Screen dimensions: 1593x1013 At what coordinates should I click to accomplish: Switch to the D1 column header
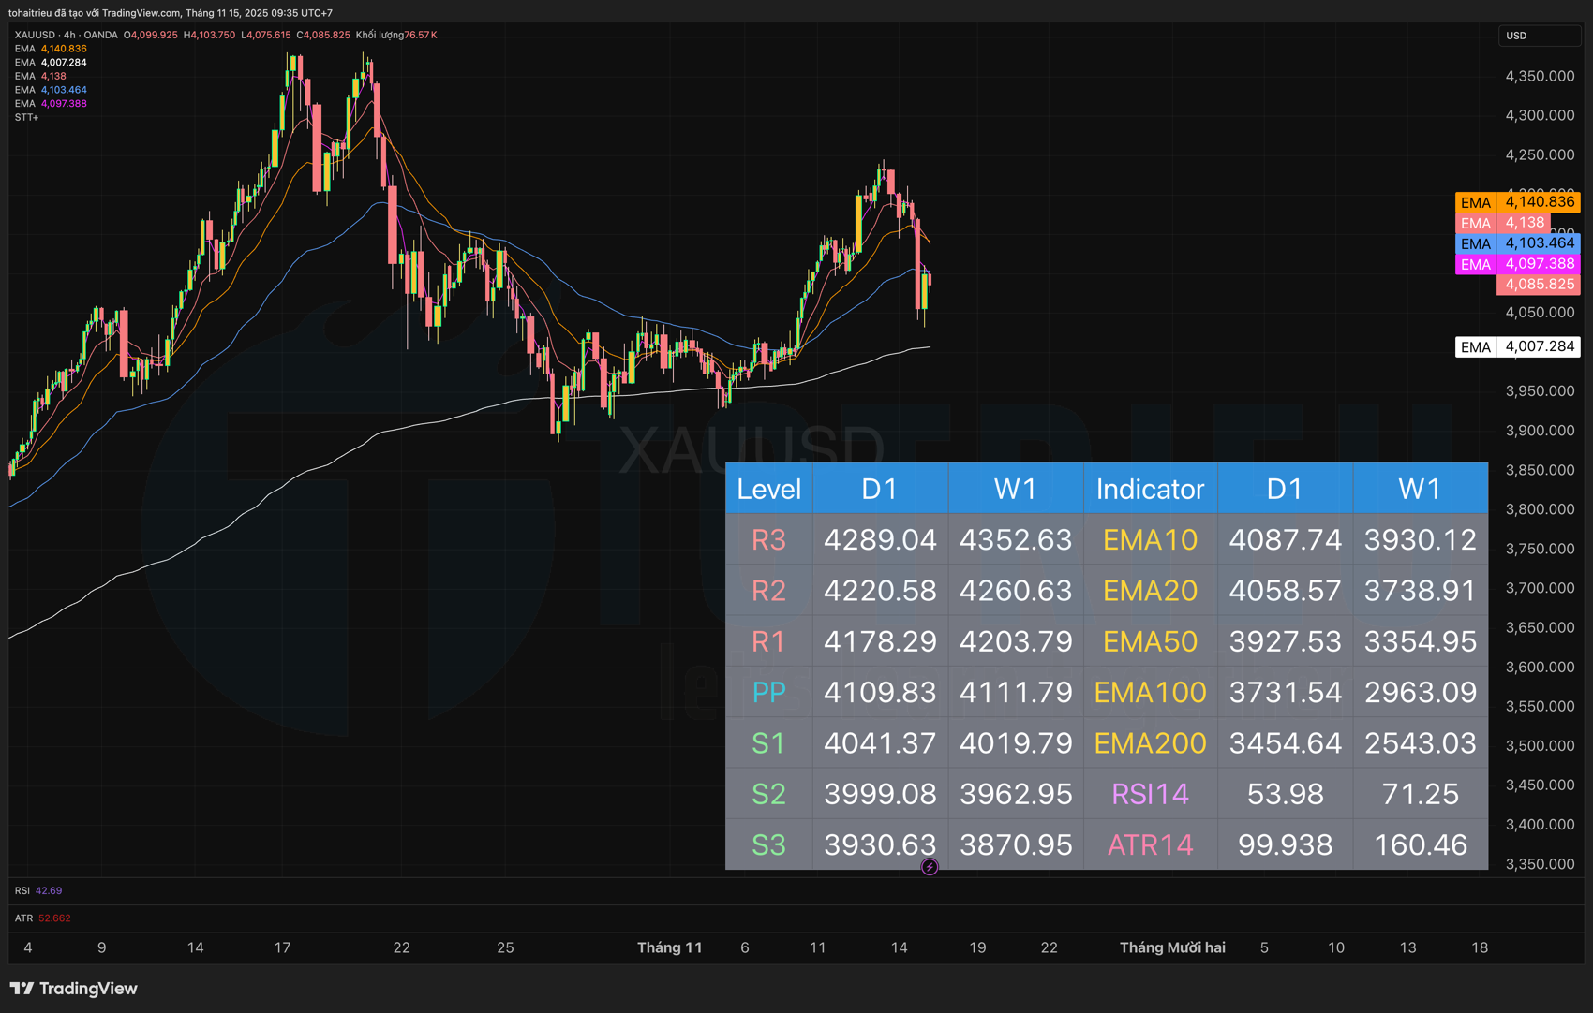point(879,488)
